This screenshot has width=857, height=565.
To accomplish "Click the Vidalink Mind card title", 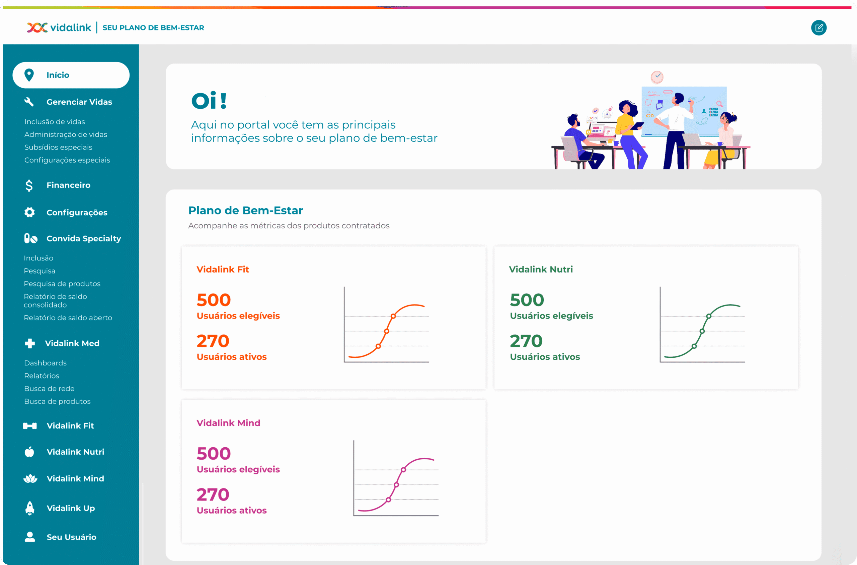I will pyautogui.click(x=228, y=423).
